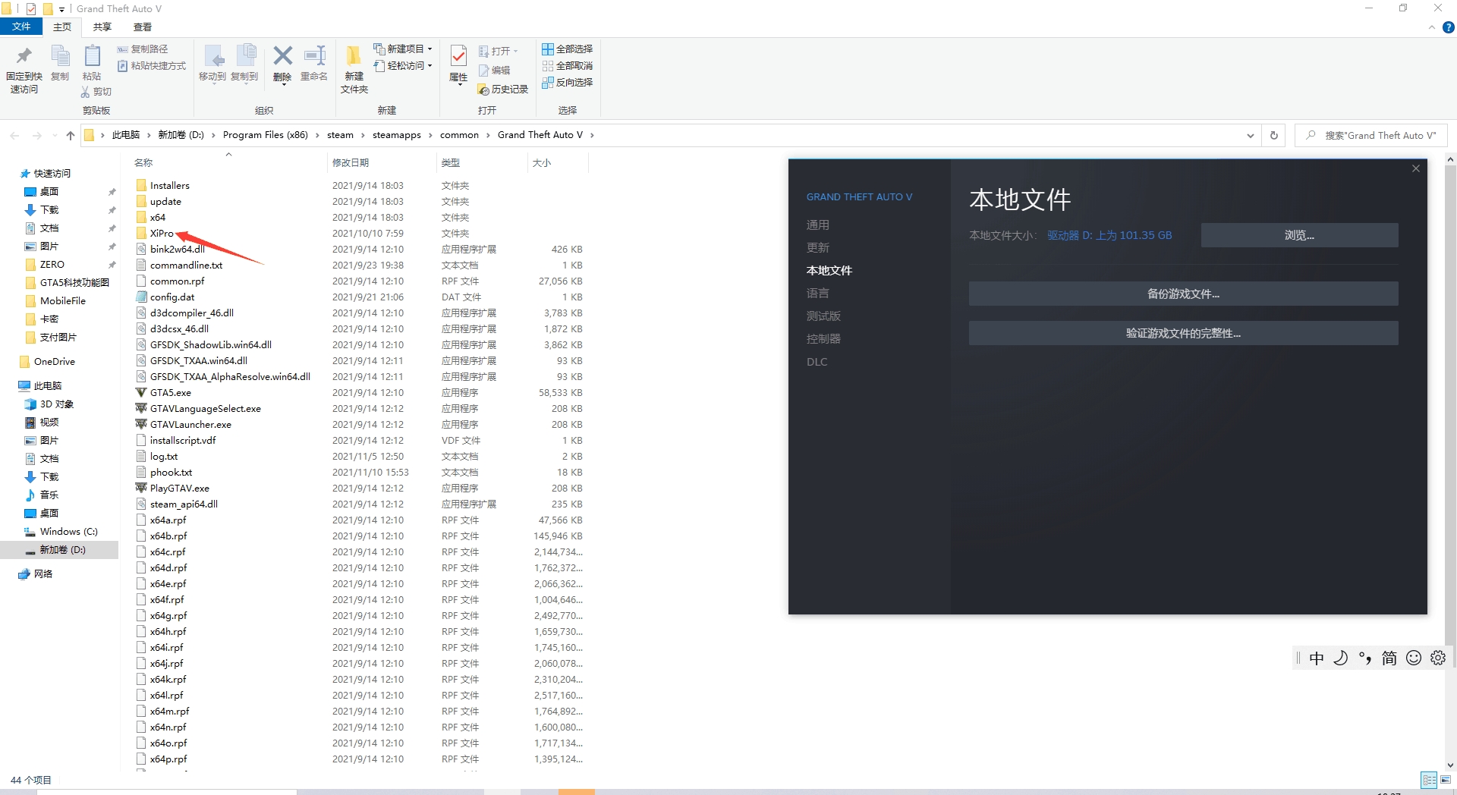Click the Browse (浏览...) button
The height and width of the screenshot is (795, 1457).
[x=1298, y=235]
